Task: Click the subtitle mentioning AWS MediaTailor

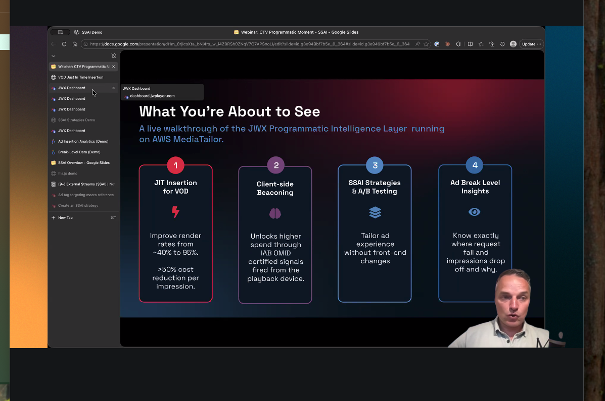Action: 292,134
